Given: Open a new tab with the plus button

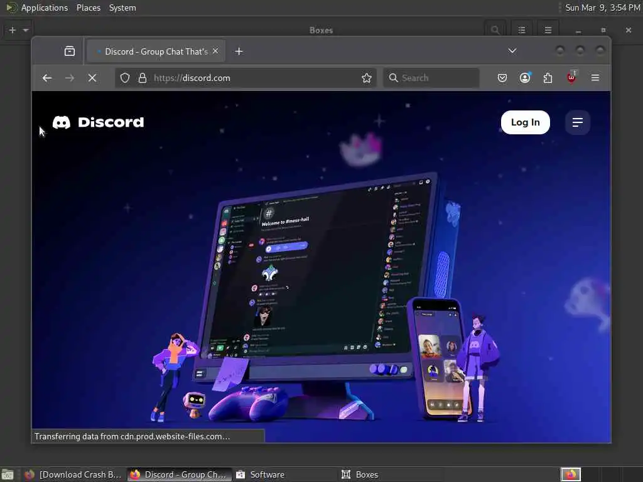Looking at the screenshot, I should [x=239, y=51].
